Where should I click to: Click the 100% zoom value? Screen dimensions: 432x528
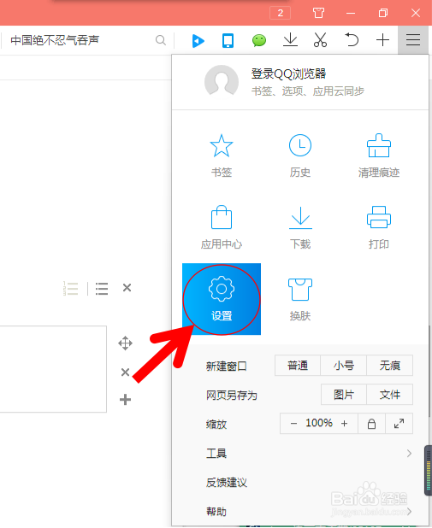click(319, 423)
